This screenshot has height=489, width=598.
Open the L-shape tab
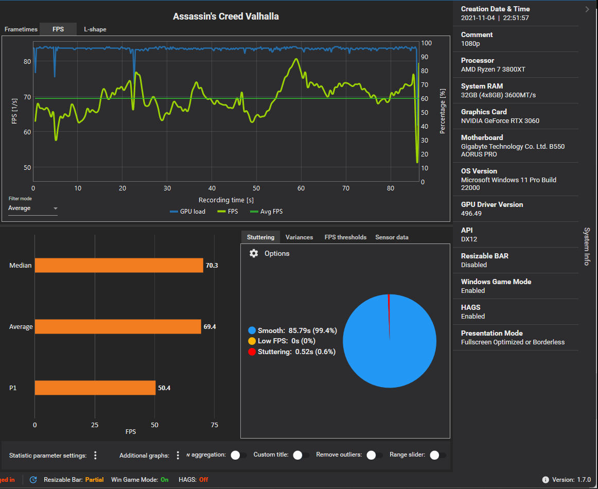point(95,29)
